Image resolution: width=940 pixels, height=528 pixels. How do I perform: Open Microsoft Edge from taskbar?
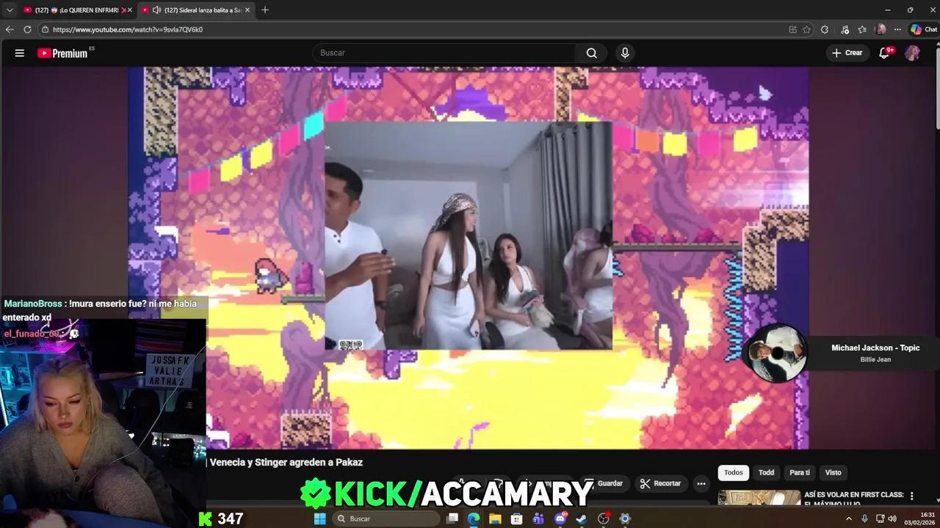474,518
